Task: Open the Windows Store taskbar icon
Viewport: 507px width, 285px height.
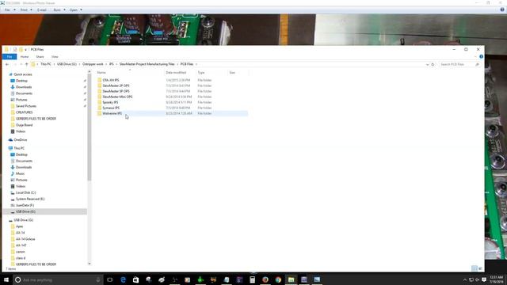Action: [x=135, y=279]
